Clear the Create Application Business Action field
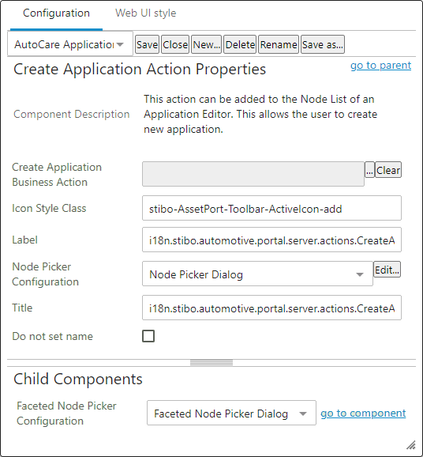Image resolution: width=423 pixels, height=457 pixels. pyautogui.click(x=388, y=170)
